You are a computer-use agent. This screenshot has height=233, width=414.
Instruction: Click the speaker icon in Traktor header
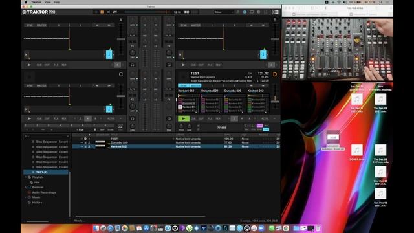[108, 12]
